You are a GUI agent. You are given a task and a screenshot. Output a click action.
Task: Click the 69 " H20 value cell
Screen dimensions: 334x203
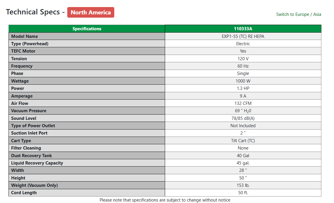point(243,111)
